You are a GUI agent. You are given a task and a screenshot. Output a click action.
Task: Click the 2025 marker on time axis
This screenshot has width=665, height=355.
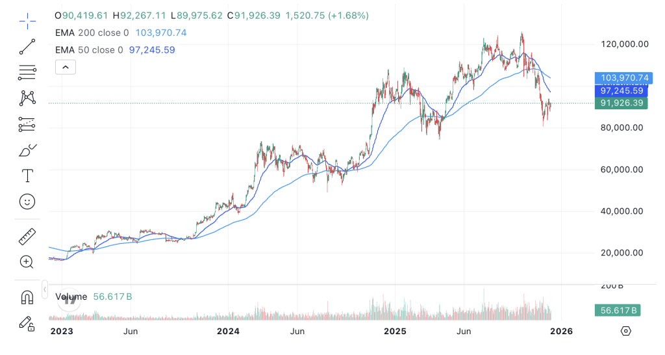click(395, 332)
